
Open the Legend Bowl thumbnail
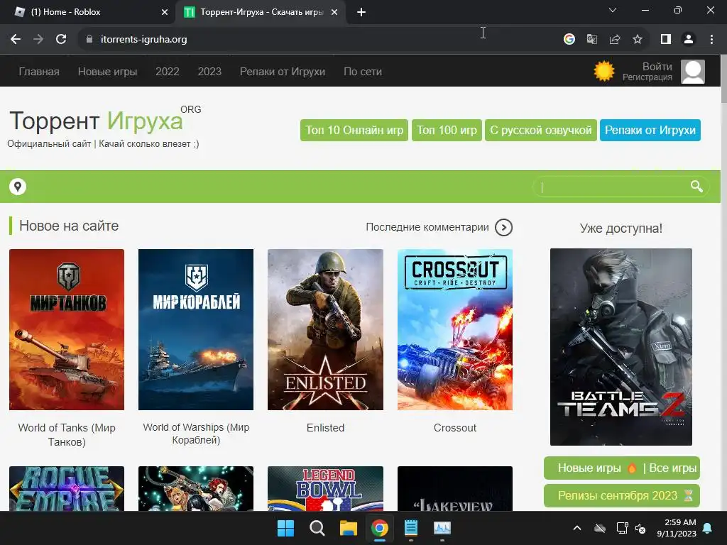[x=325, y=488]
